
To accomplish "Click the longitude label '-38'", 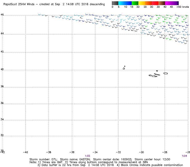I will (x=49, y=152).
